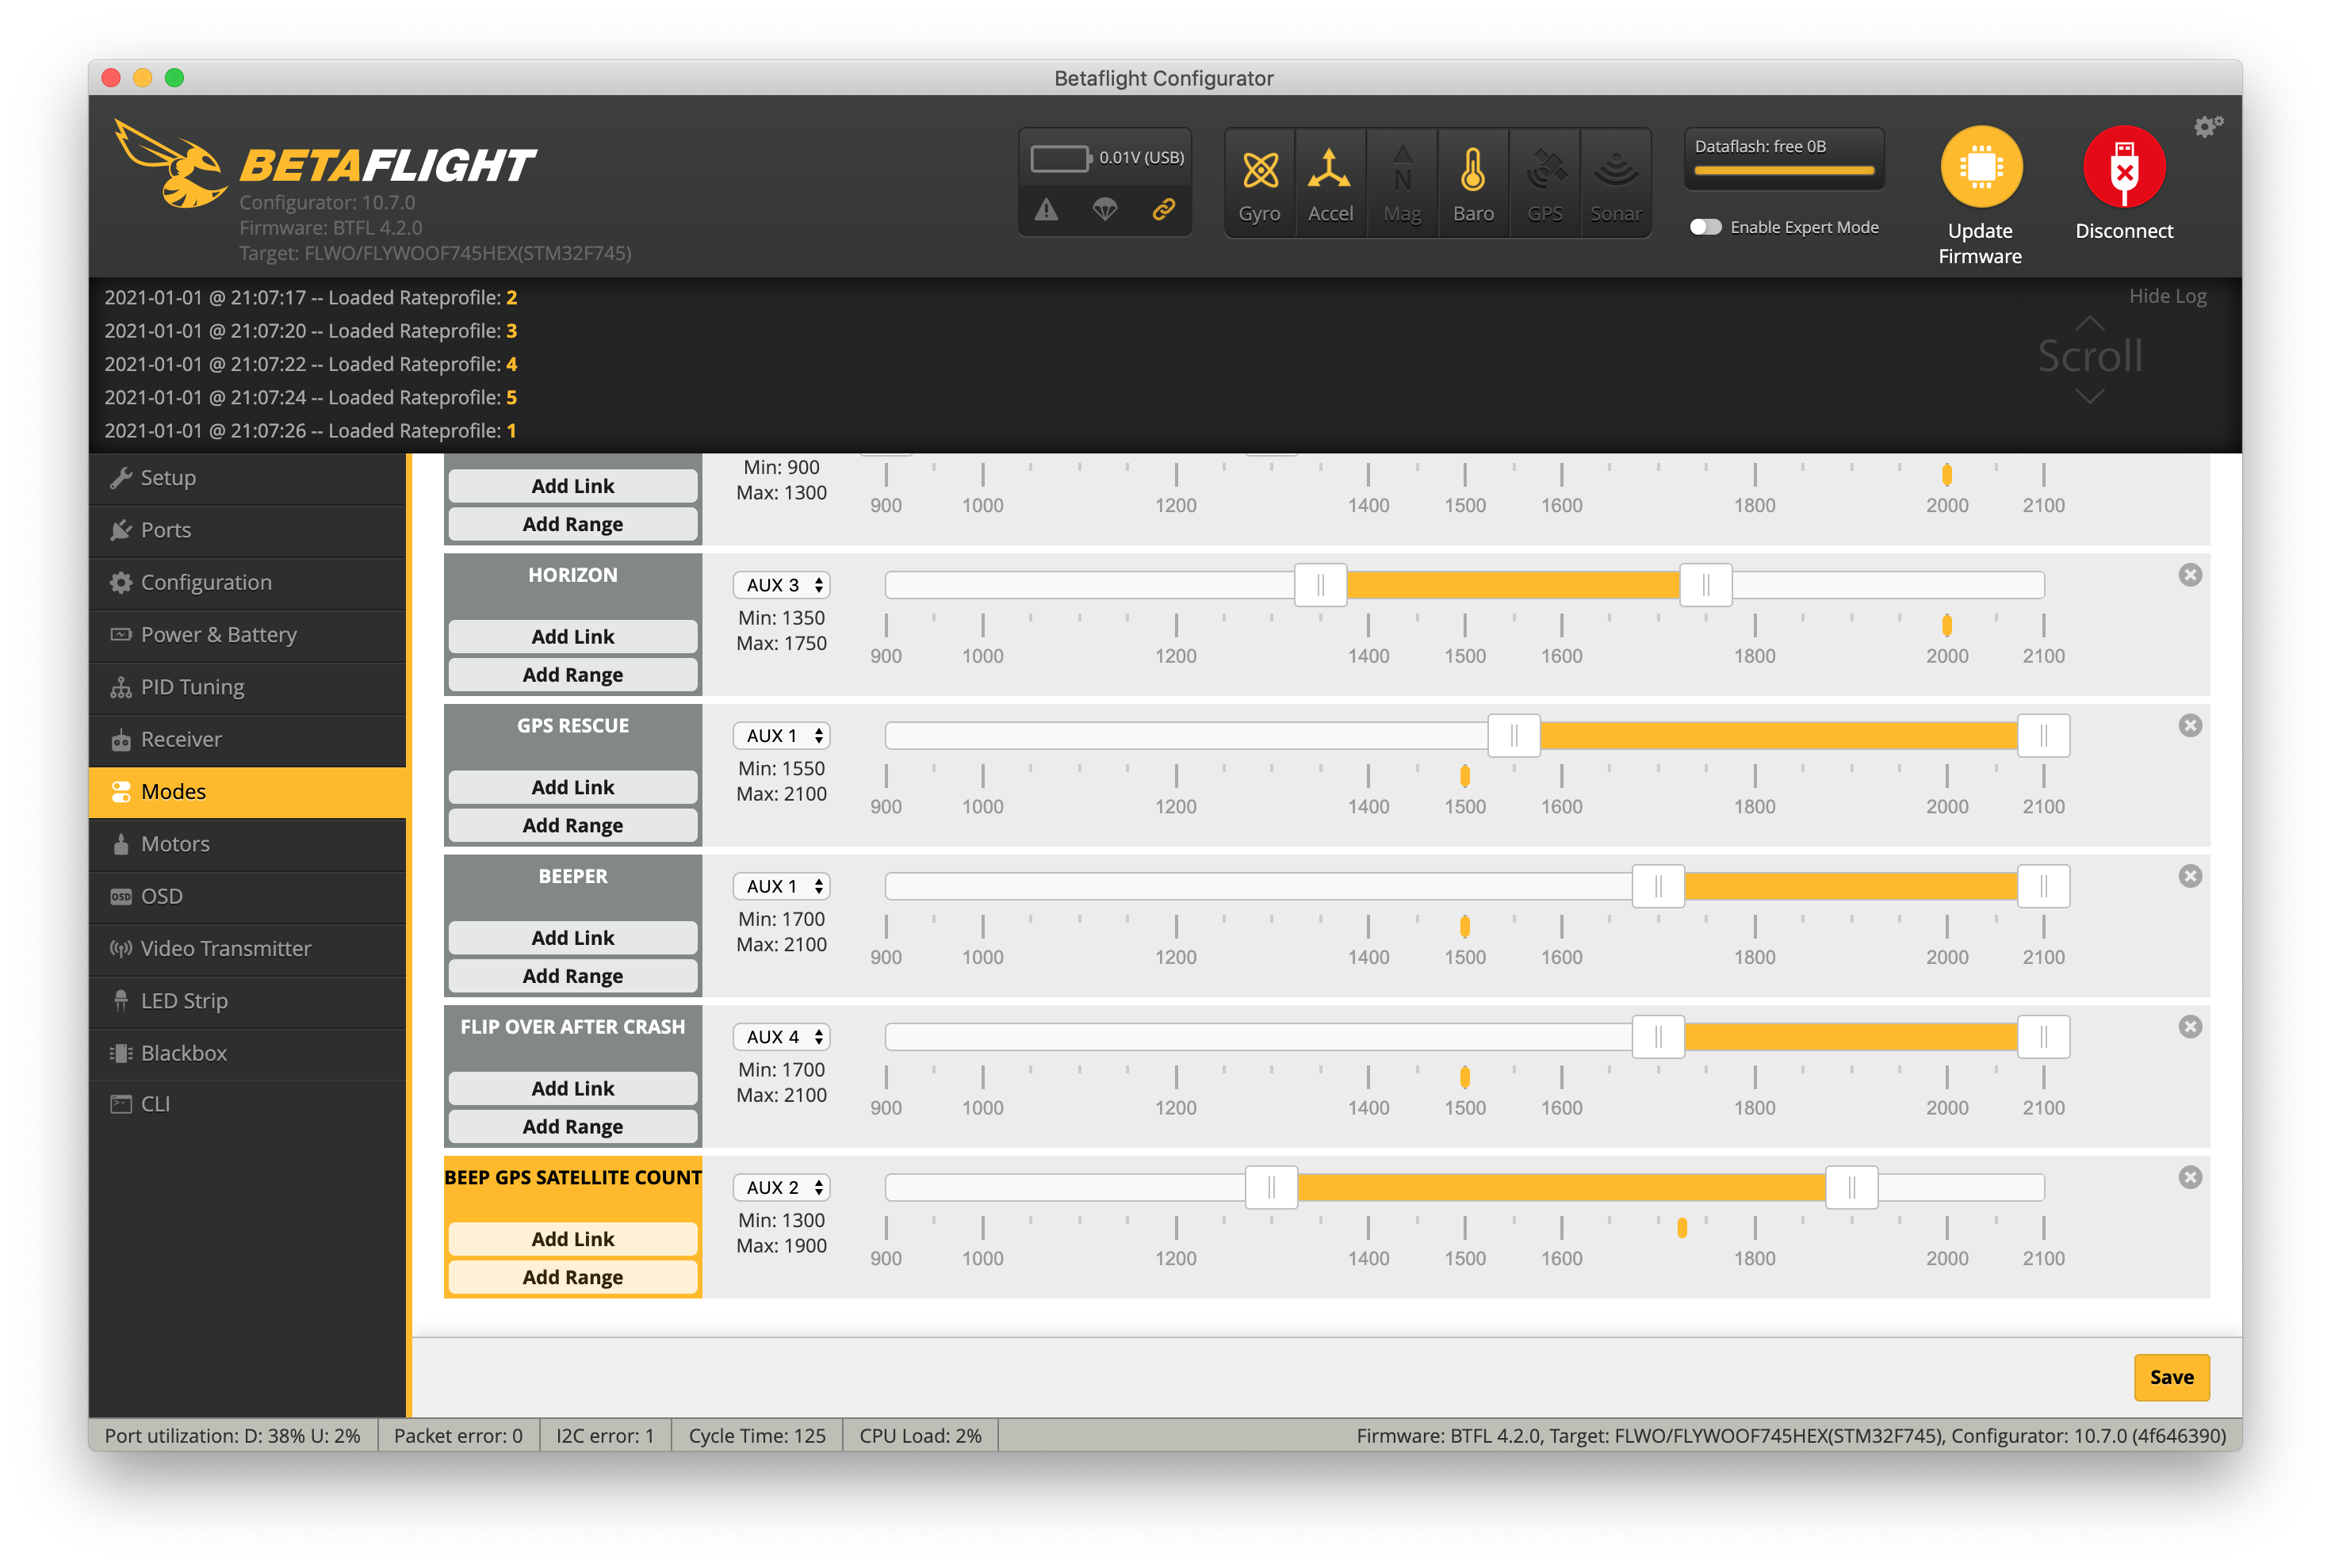Open the Video Transmitter tab
This screenshot has height=1568, width=2331.
[x=247, y=949]
